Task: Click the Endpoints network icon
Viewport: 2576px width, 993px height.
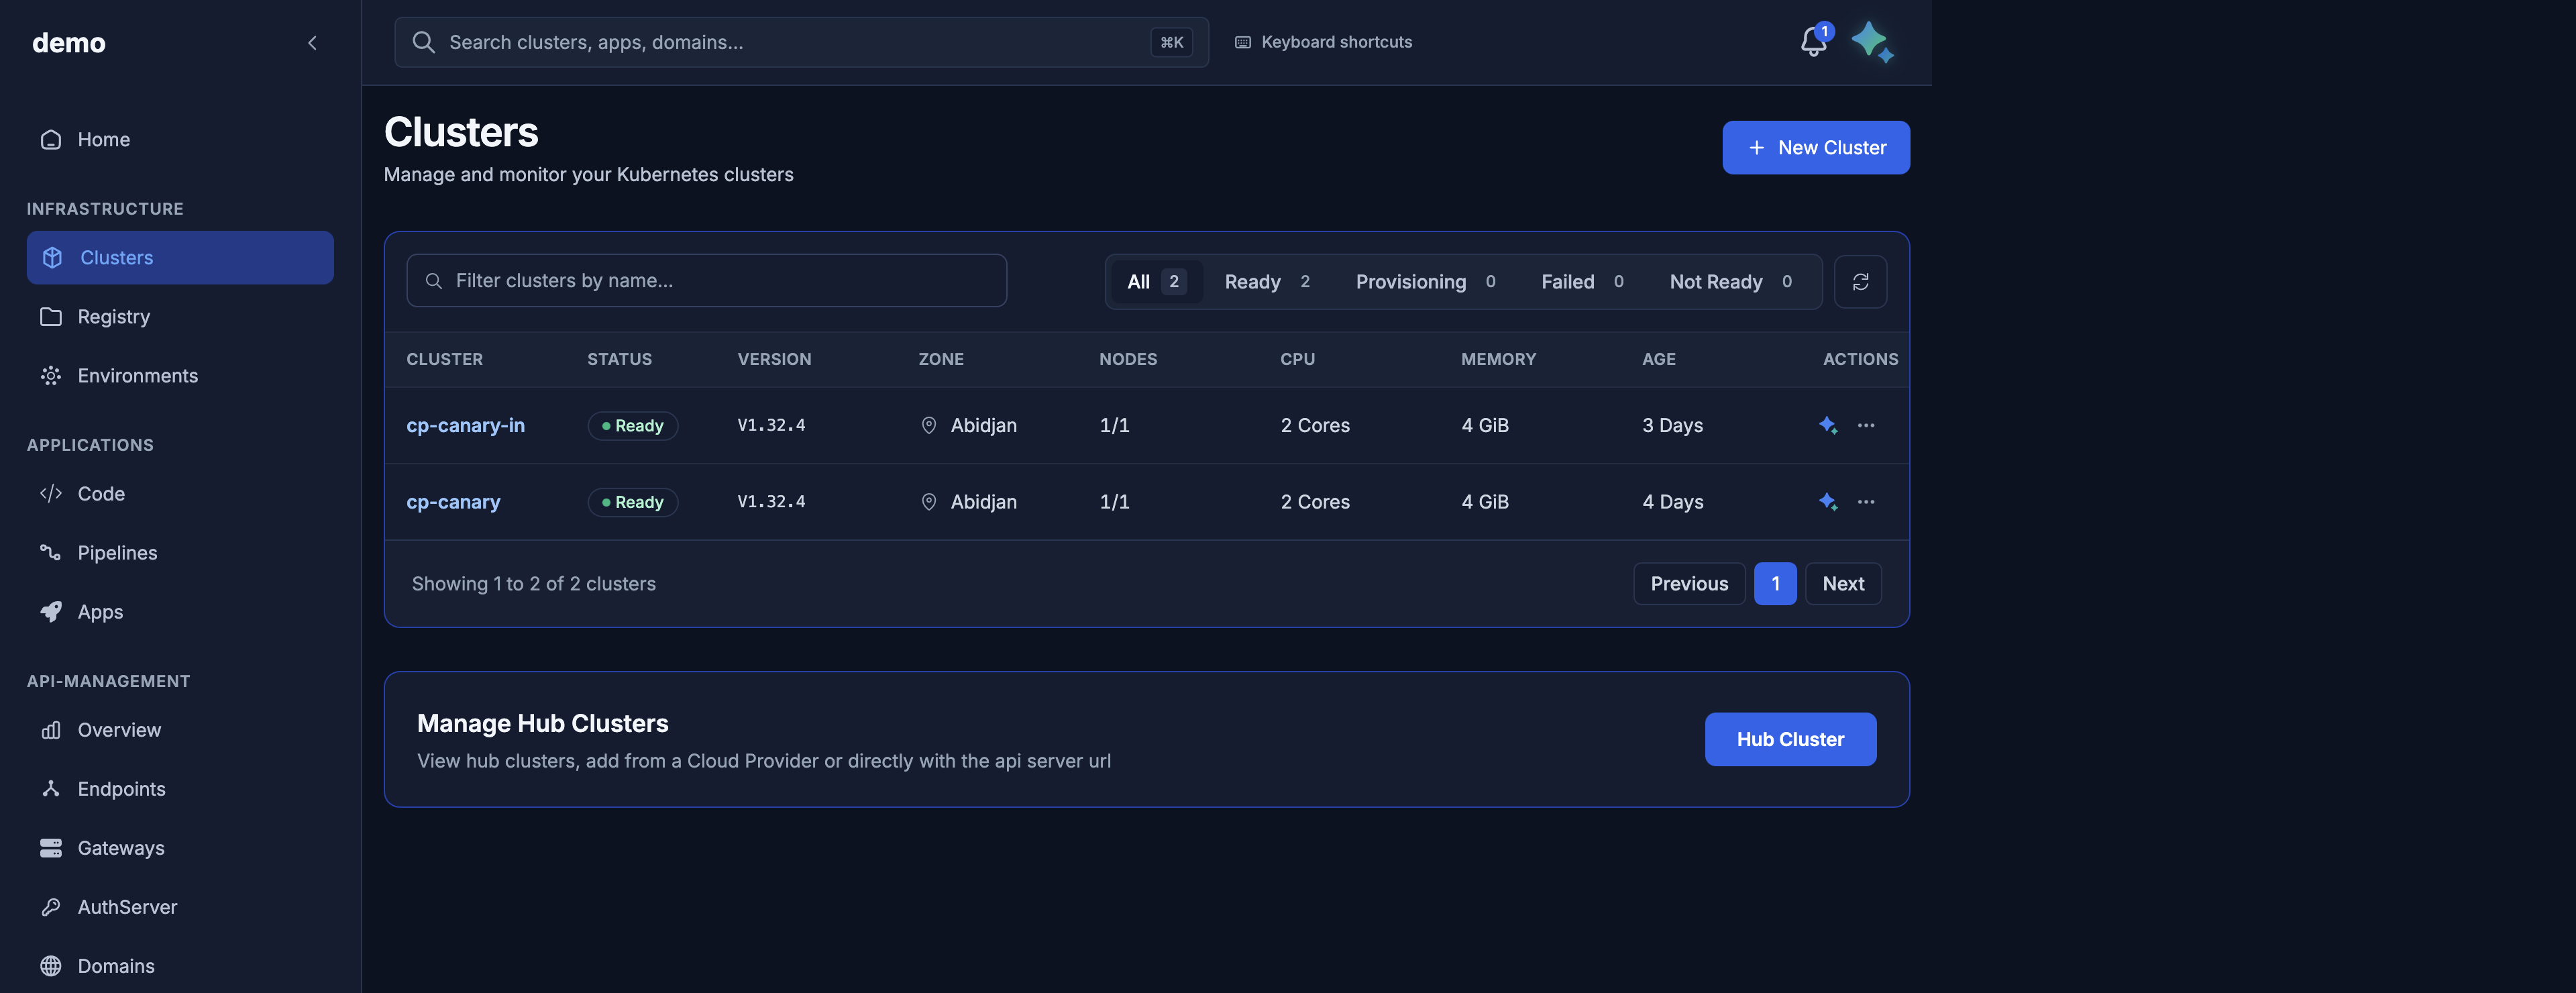Action: (51, 788)
